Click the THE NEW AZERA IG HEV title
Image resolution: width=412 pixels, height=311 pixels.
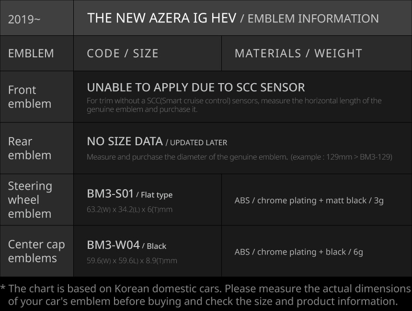161,18
